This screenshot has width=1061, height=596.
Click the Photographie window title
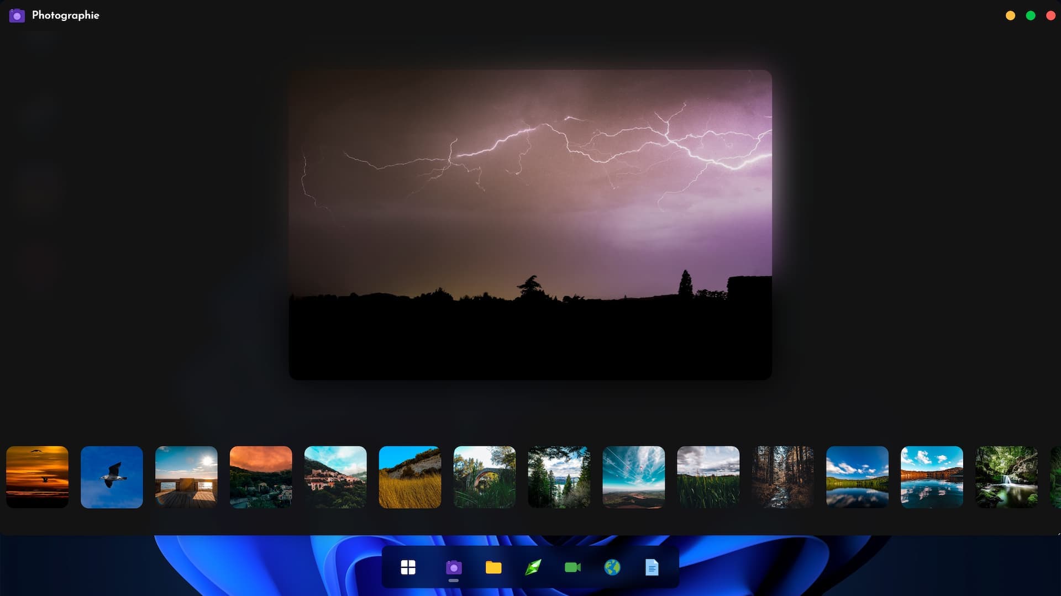click(x=66, y=15)
